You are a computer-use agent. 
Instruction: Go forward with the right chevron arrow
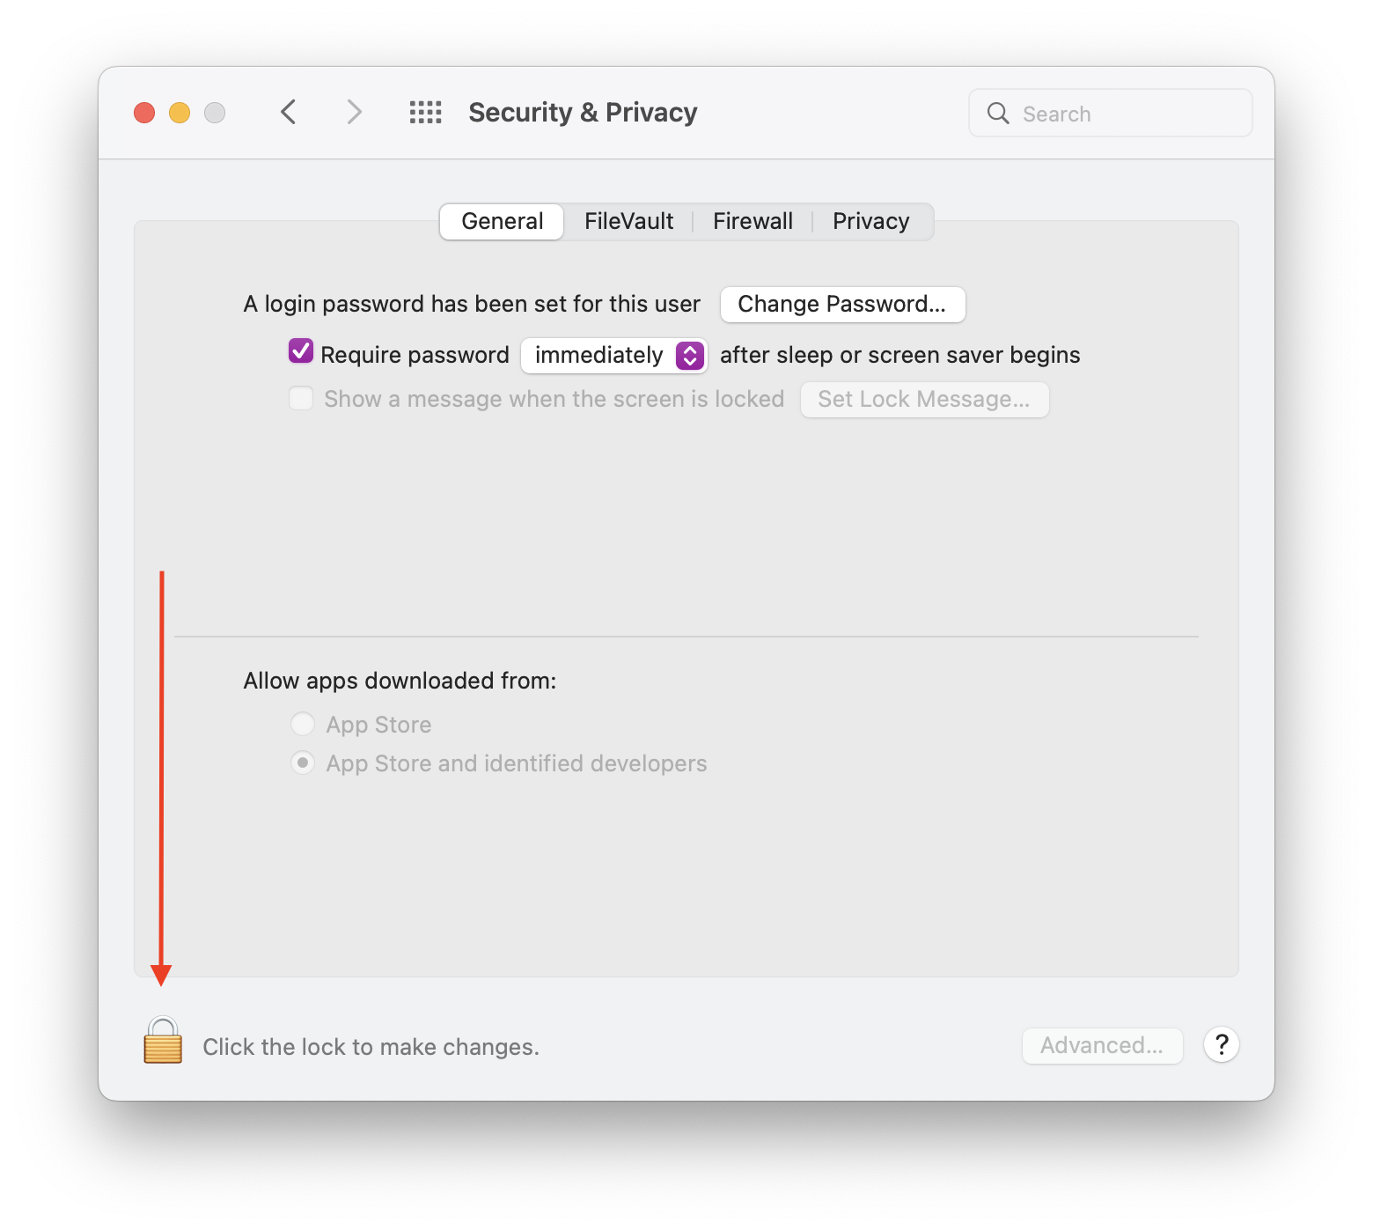click(x=354, y=112)
